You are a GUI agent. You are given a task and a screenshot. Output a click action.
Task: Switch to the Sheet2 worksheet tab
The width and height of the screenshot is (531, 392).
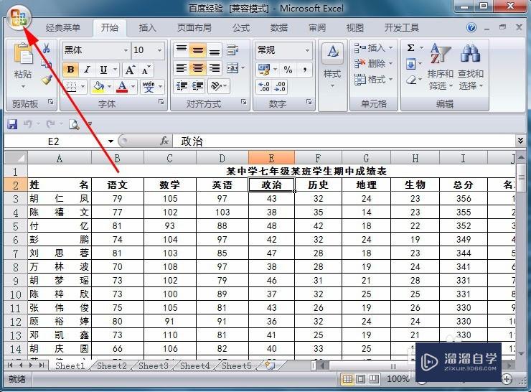point(111,365)
